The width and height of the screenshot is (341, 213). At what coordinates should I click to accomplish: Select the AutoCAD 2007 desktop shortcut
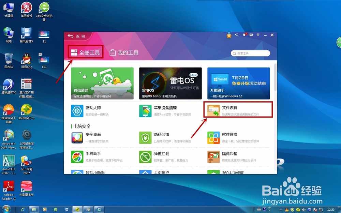tap(9, 165)
